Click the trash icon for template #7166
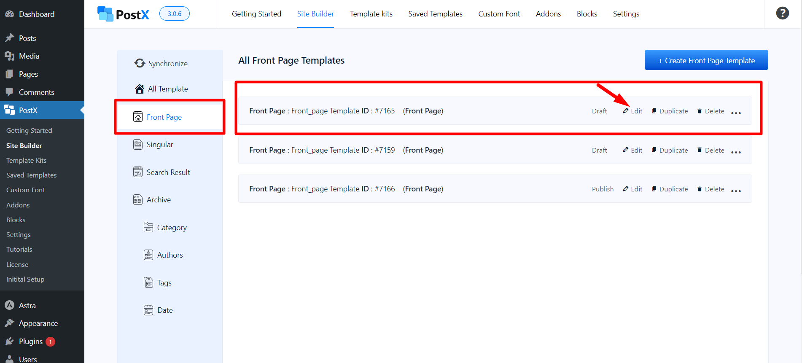The width and height of the screenshot is (802, 363). [x=700, y=189]
